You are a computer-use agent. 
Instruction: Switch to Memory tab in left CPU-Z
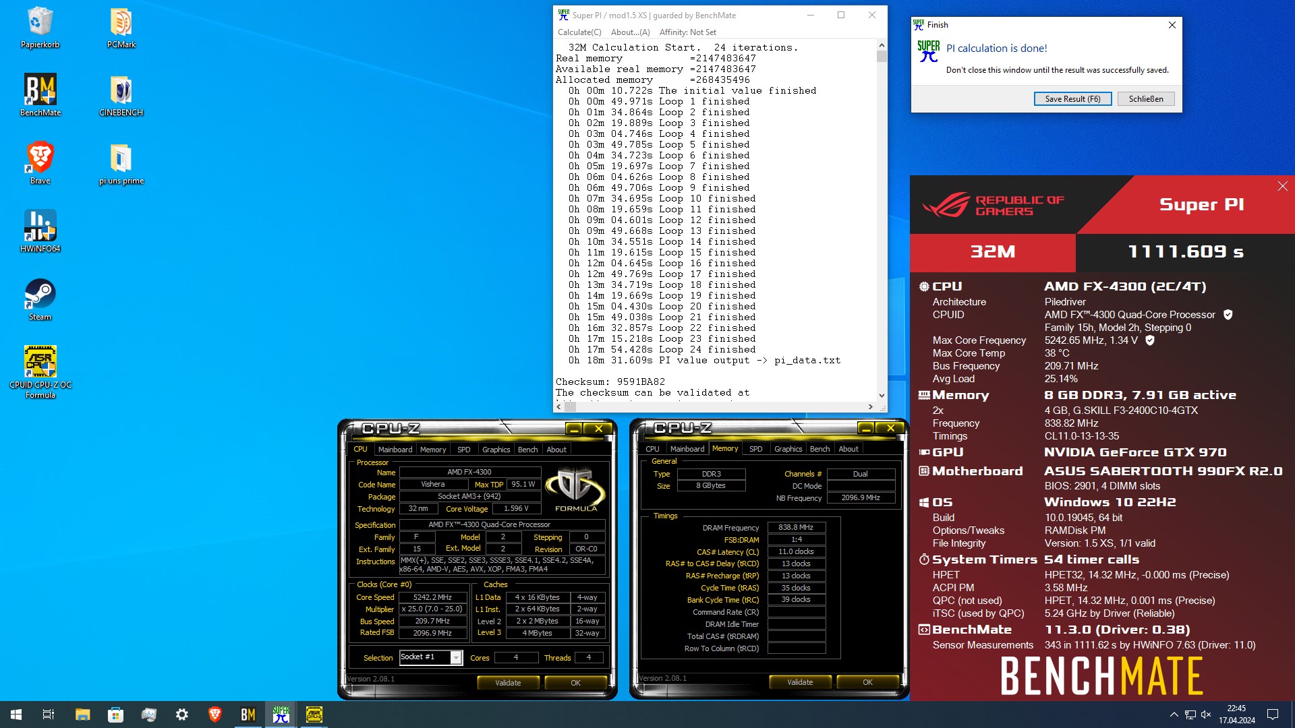click(x=432, y=450)
